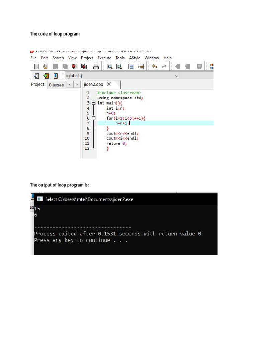Click the Save file toolbar icon
The height and width of the screenshot is (343, 257).
point(56,67)
